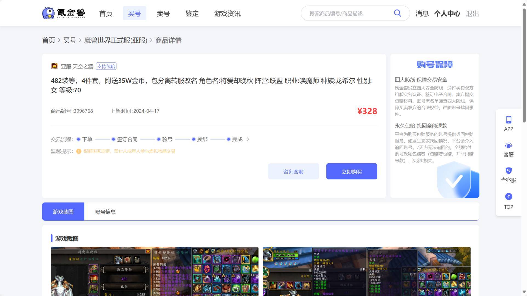This screenshot has width=527, height=296.
Task: Click the 四大防线 保障交易安全 heading
Action: tap(421, 80)
